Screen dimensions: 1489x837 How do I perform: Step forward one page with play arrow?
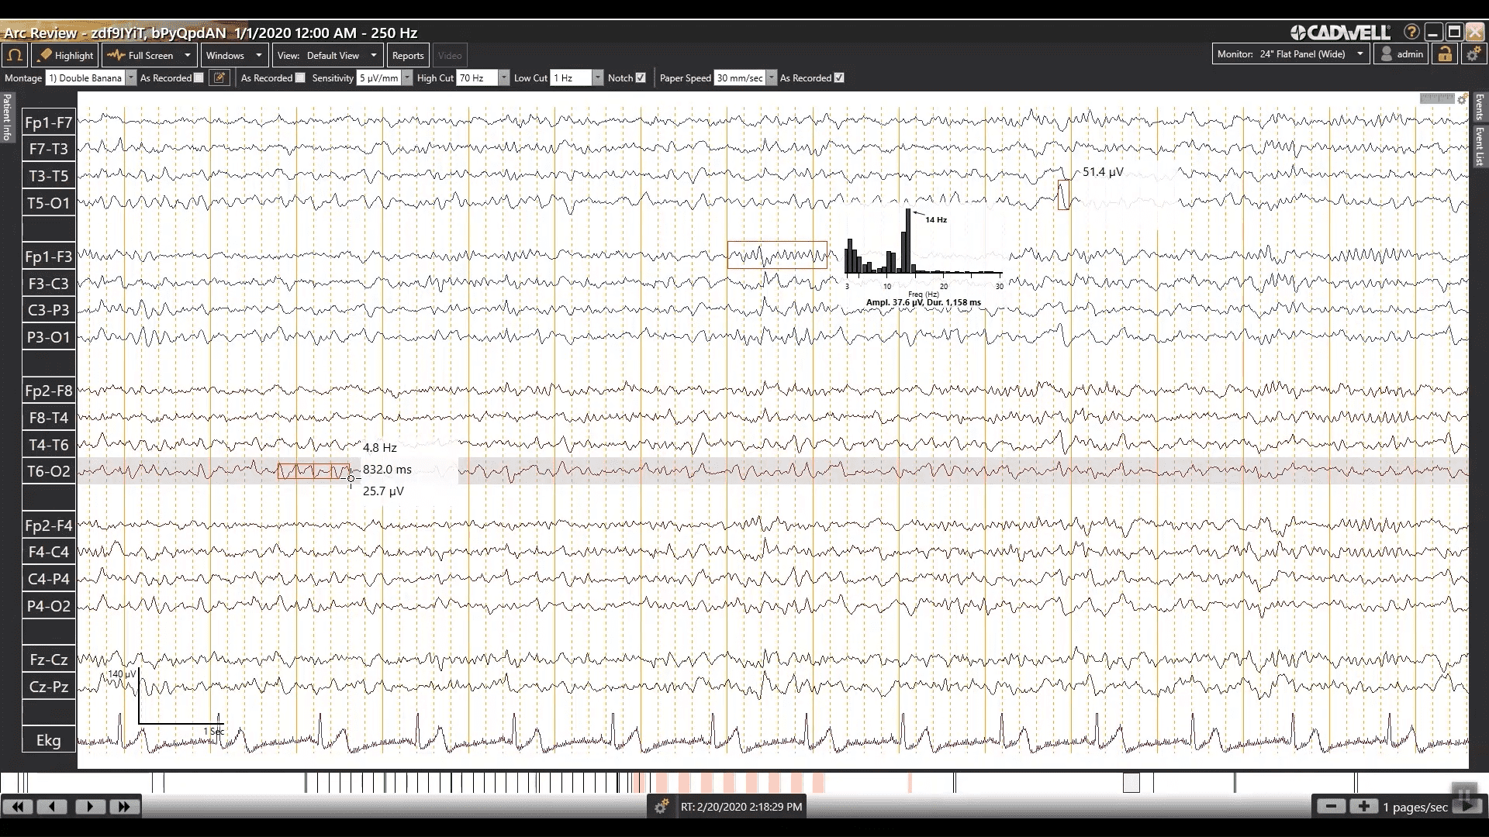click(89, 807)
